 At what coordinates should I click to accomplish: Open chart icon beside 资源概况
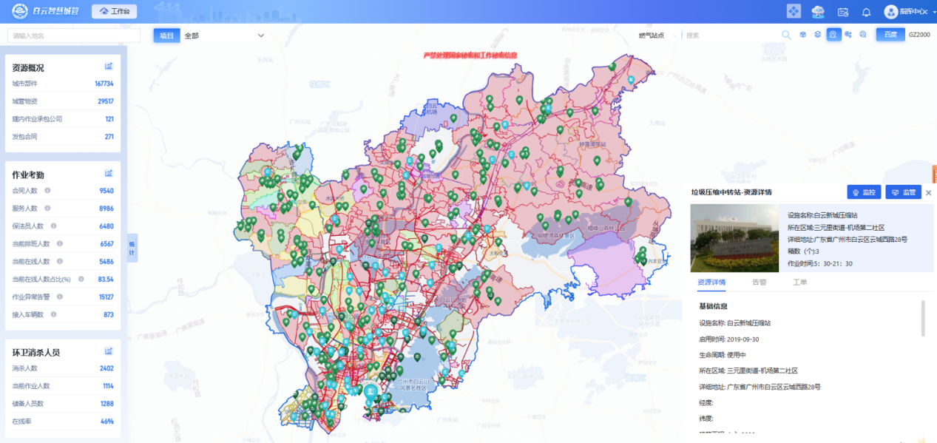point(108,67)
